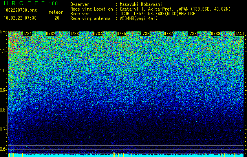This screenshot has height=157, width=247.
Task: Click the 0737 time marker
Action: [168, 34]
